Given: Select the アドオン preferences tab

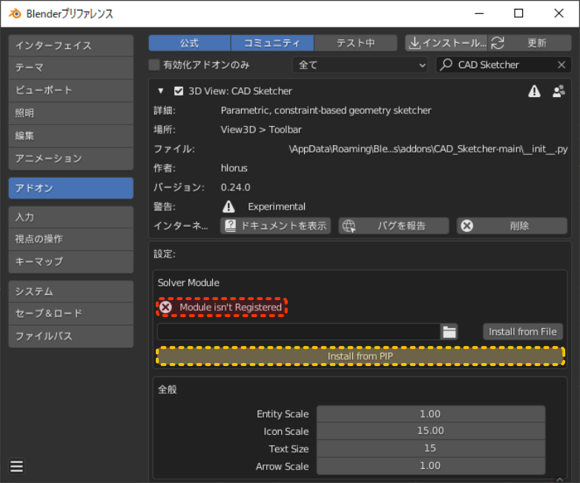Looking at the screenshot, I should pos(70,188).
